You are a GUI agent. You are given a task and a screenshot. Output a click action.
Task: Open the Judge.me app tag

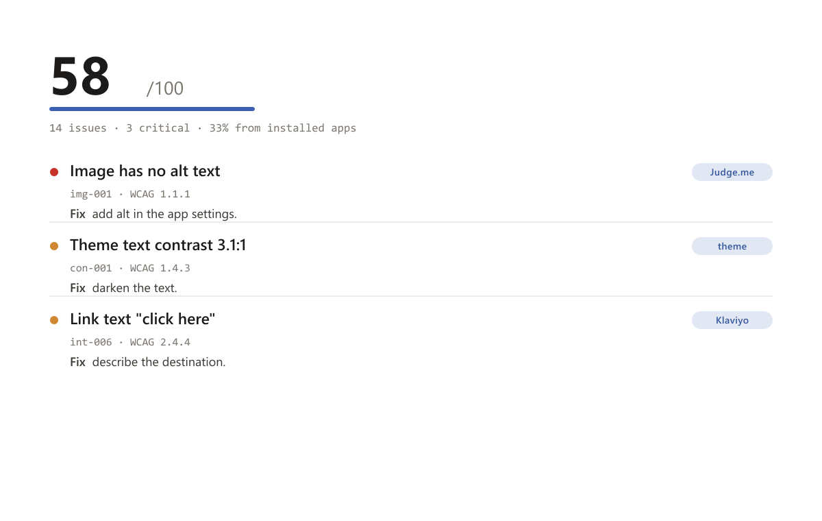pyautogui.click(x=732, y=172)
